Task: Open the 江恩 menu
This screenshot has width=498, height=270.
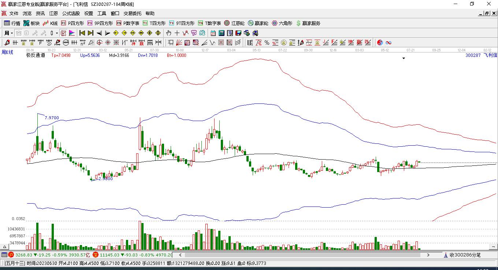Action: pos(53,14)
